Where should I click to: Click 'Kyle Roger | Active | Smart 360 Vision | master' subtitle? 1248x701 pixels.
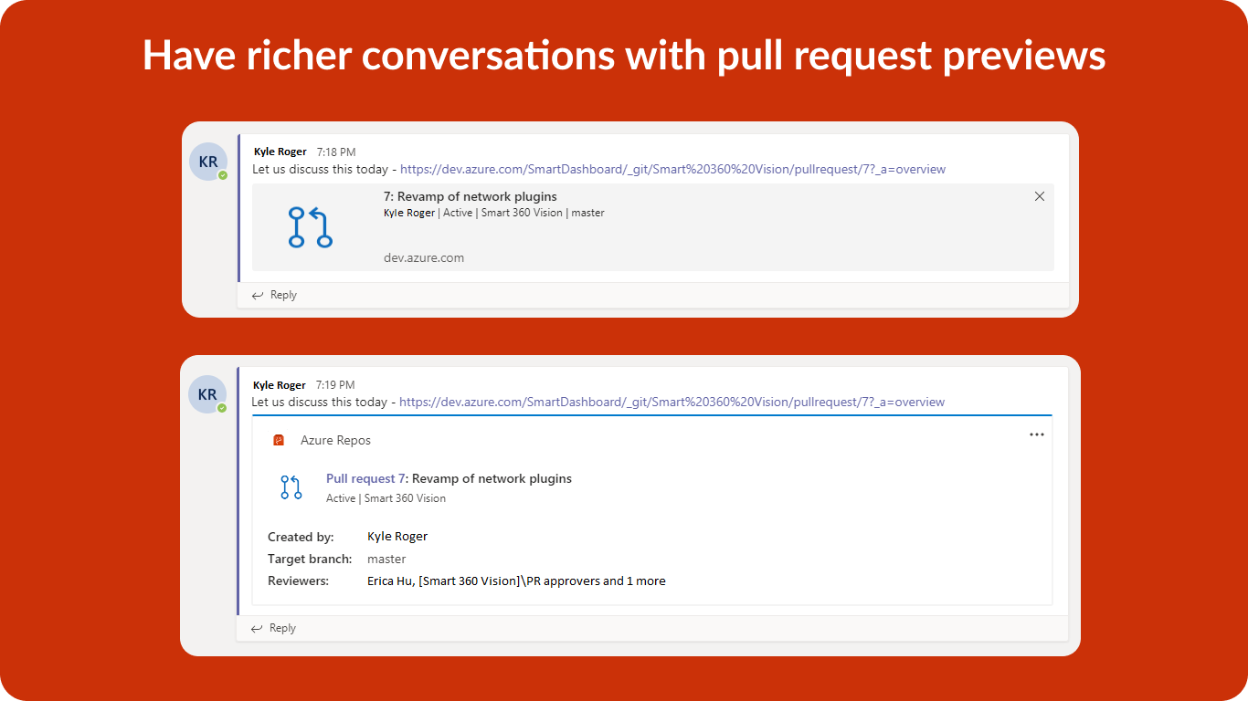click(x=494, y=213)
